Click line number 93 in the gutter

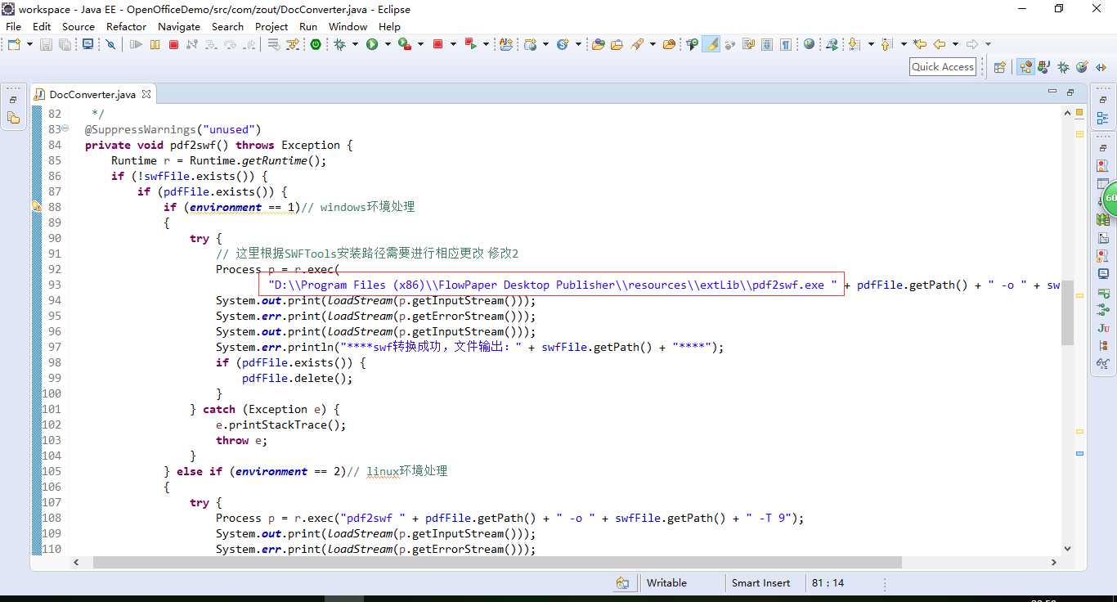tap(54, 285)
